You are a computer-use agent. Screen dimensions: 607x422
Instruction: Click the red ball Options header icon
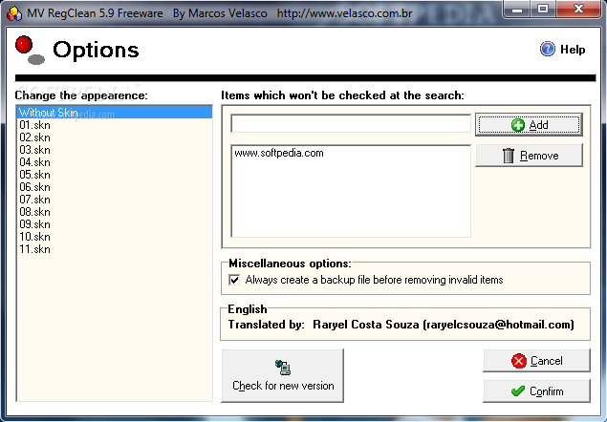[x=30, y=50]
